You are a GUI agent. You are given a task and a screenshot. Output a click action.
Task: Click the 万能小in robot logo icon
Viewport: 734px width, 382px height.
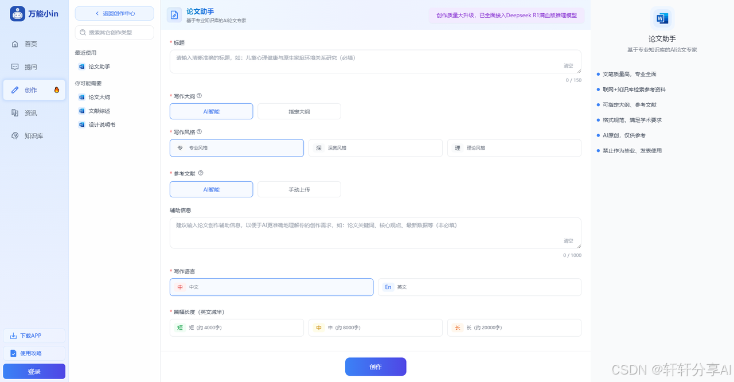pos(17,14)
